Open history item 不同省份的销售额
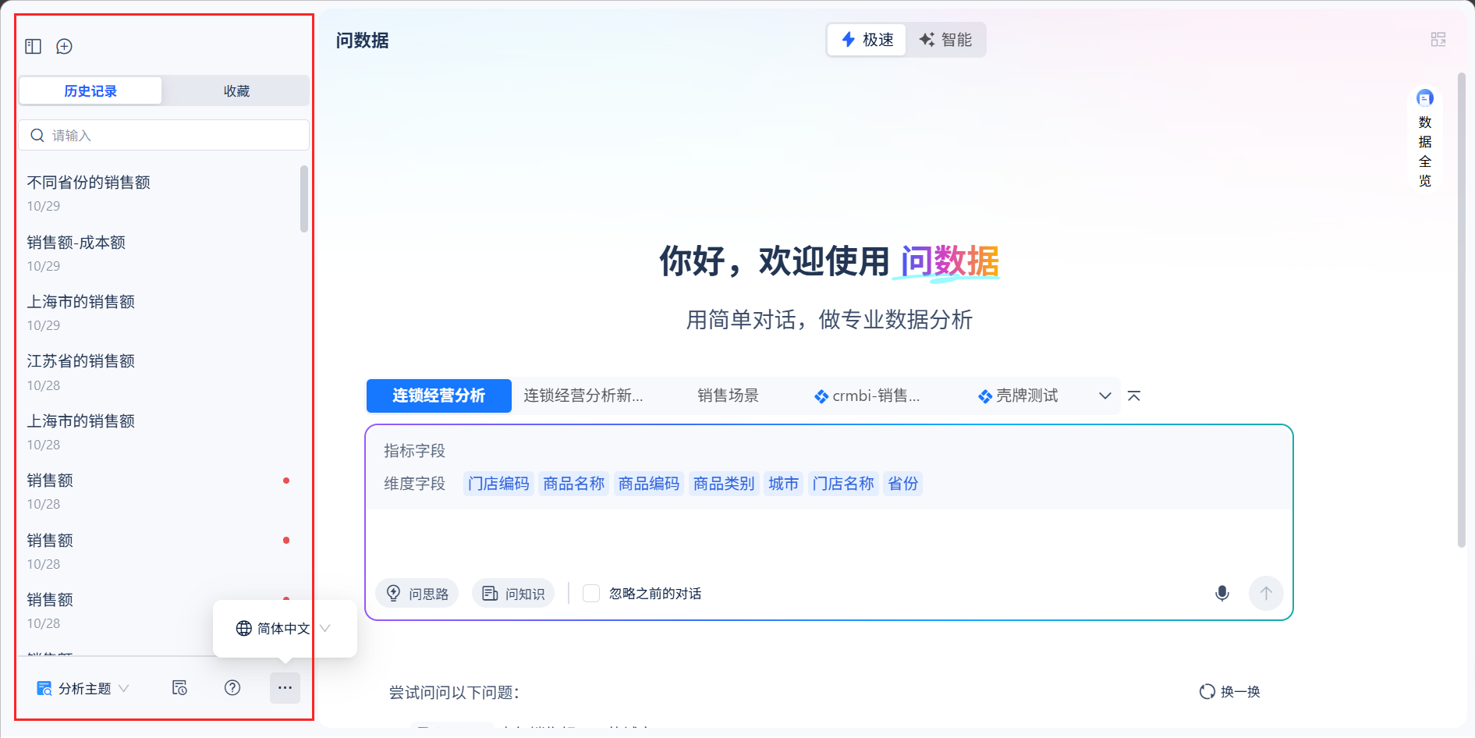 point(160,193)
